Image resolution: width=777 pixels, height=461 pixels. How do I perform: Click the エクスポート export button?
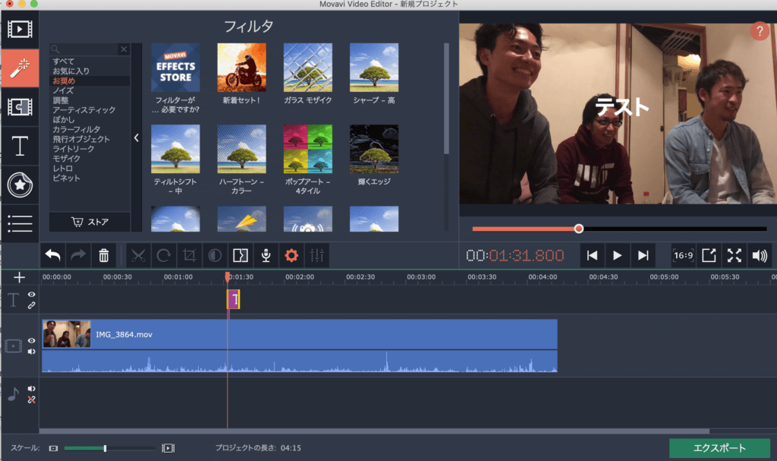(x=719, y=448)
